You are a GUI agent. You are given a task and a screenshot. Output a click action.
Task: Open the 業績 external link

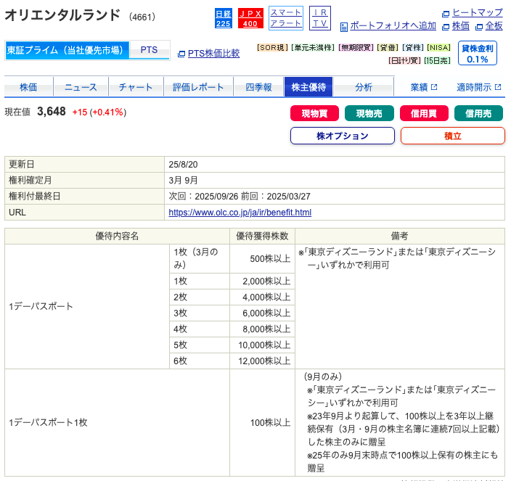tap(419, 87)
